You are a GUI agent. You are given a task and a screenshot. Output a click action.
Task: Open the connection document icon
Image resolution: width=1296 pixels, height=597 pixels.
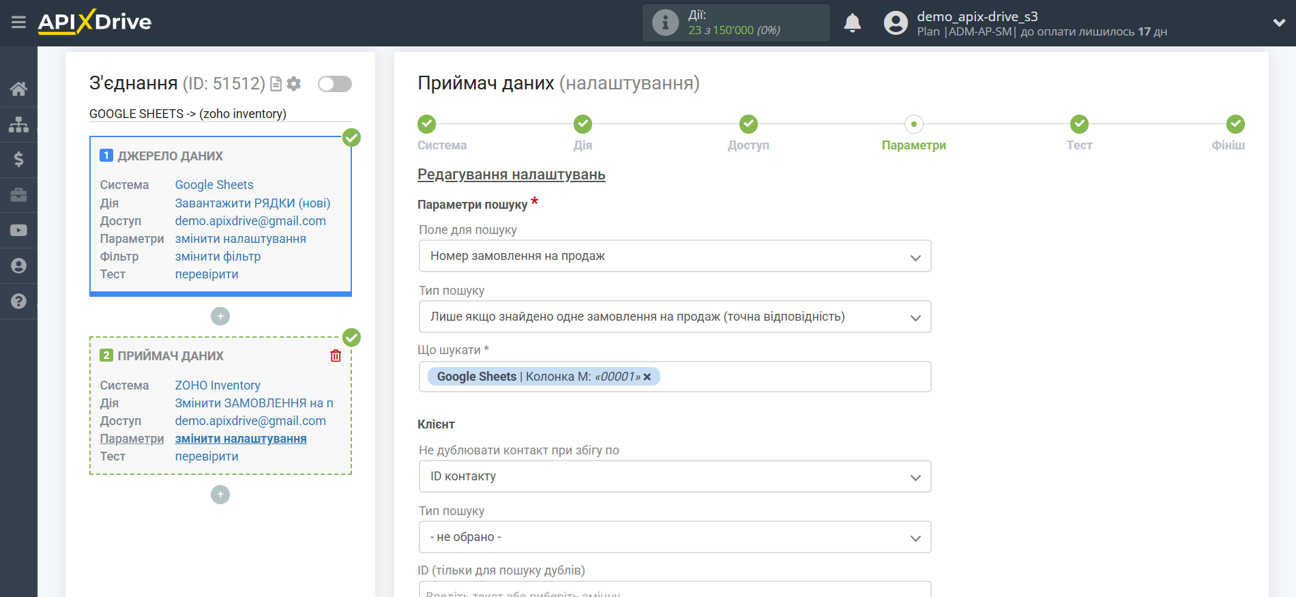(276, 84)
